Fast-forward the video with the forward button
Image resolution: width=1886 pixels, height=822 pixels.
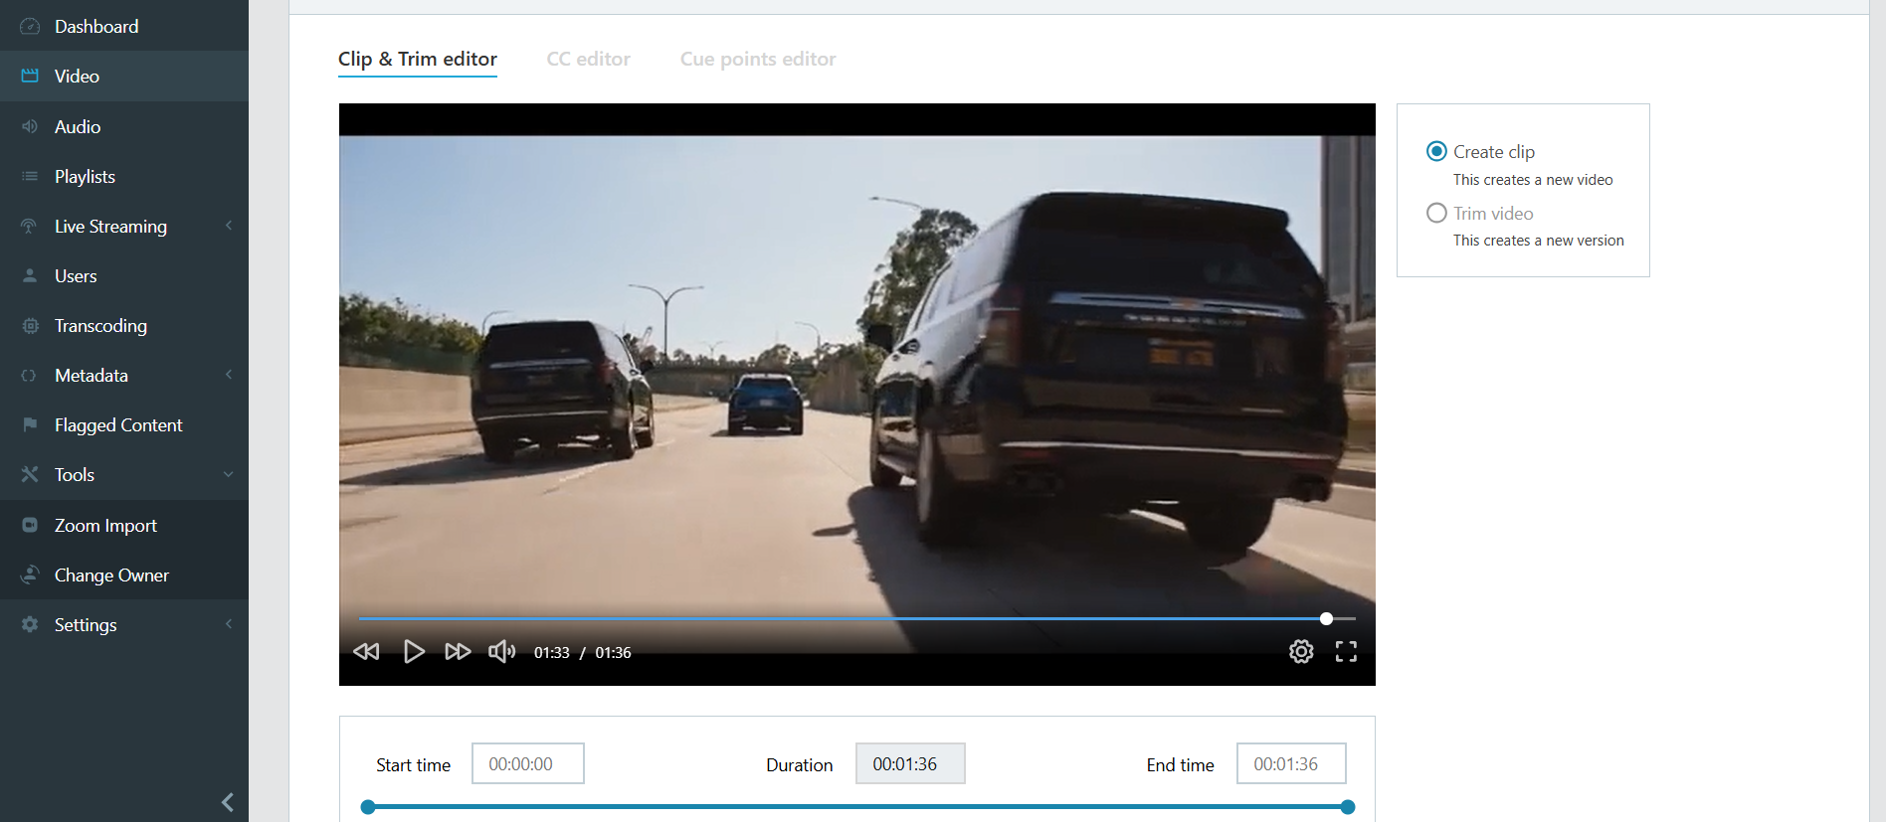[x=458, y=652]
